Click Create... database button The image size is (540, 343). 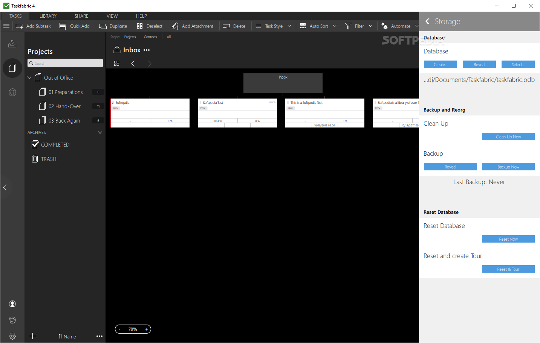(x=441, y=64)
